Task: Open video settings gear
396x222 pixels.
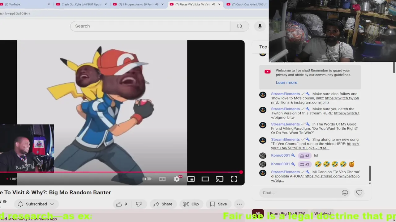Action: (x=177, y=179)
